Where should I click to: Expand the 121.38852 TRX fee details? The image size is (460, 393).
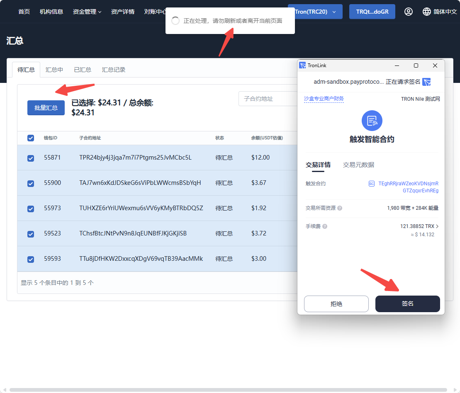[x=419, y=226]
